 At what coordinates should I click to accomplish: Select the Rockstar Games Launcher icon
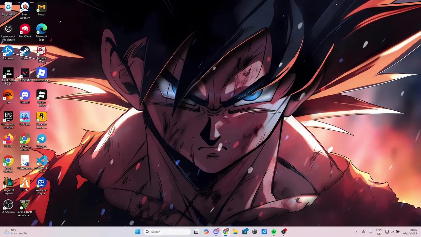click(x=41, y=120)
